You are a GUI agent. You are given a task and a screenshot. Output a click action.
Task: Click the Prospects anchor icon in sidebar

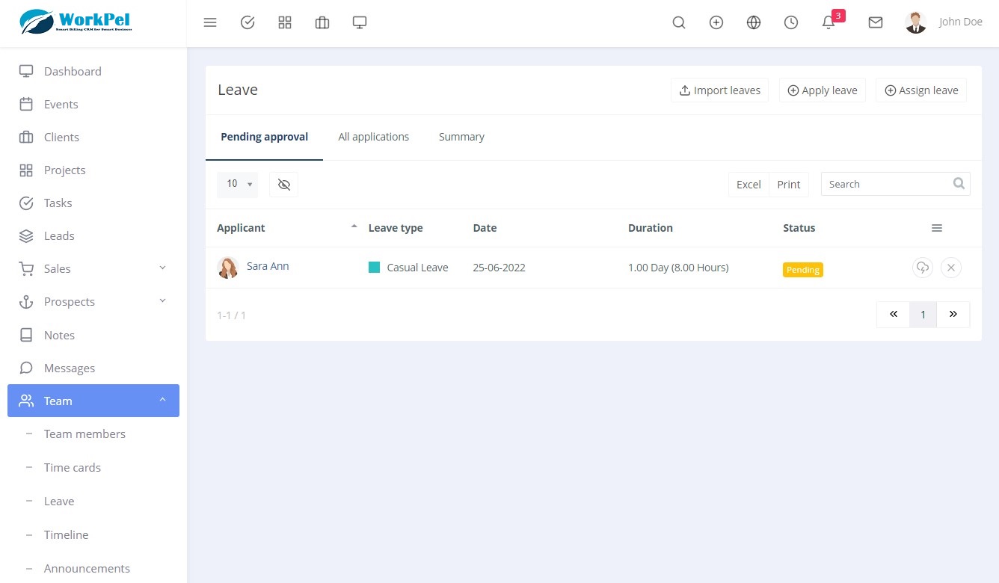tap(26, 302)
